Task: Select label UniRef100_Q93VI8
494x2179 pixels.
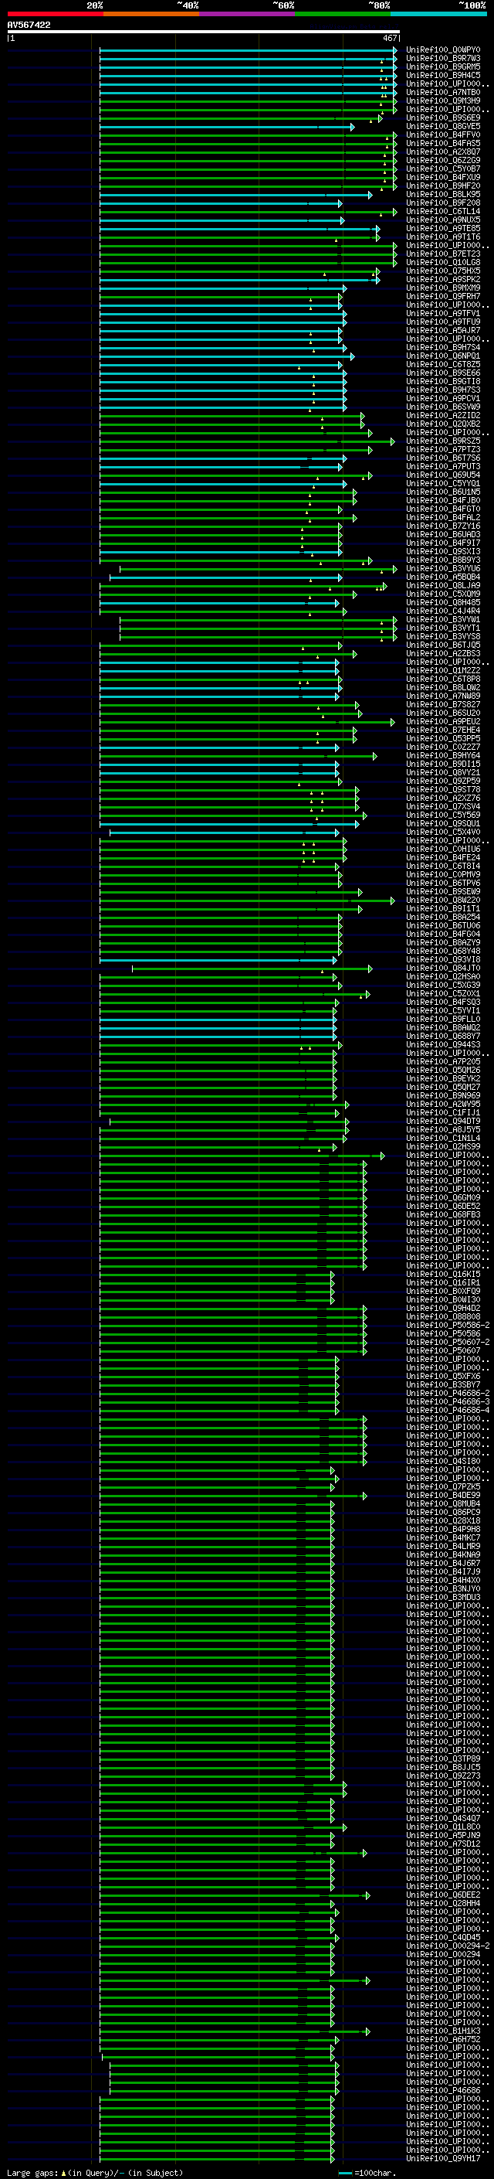Action: point(443,959)
